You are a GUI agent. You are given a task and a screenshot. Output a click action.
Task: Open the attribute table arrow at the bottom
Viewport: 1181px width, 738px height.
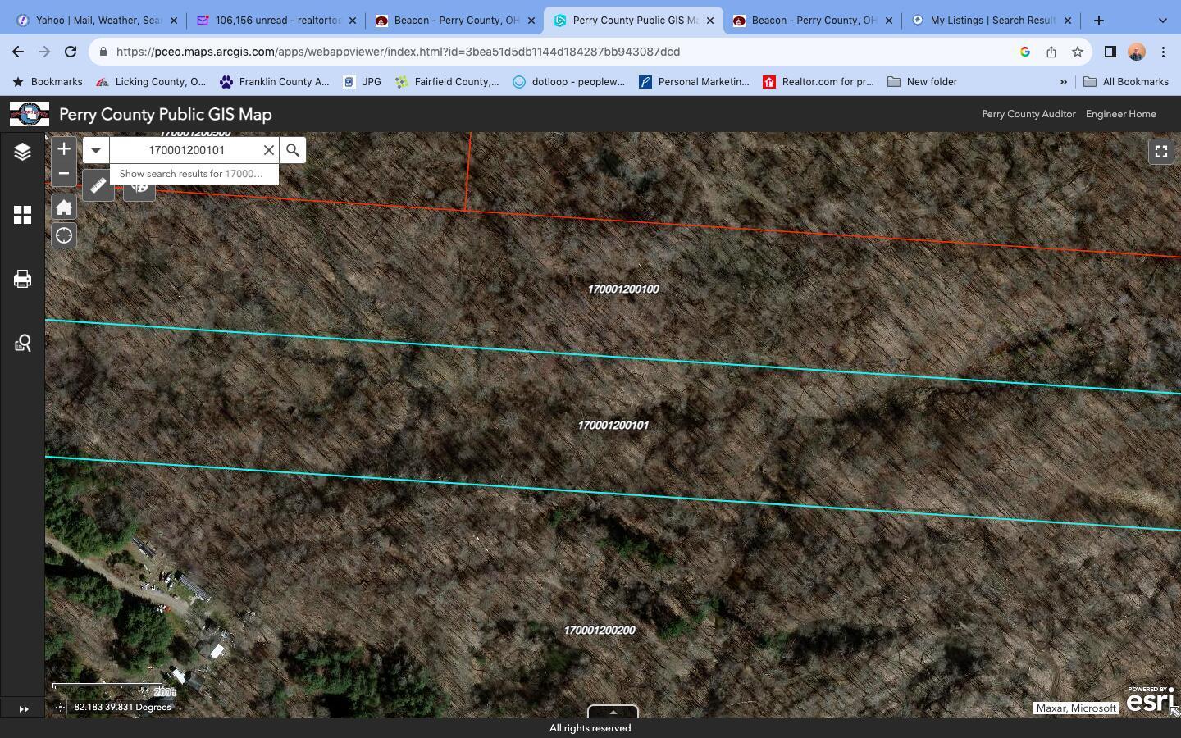pos(613,712)
